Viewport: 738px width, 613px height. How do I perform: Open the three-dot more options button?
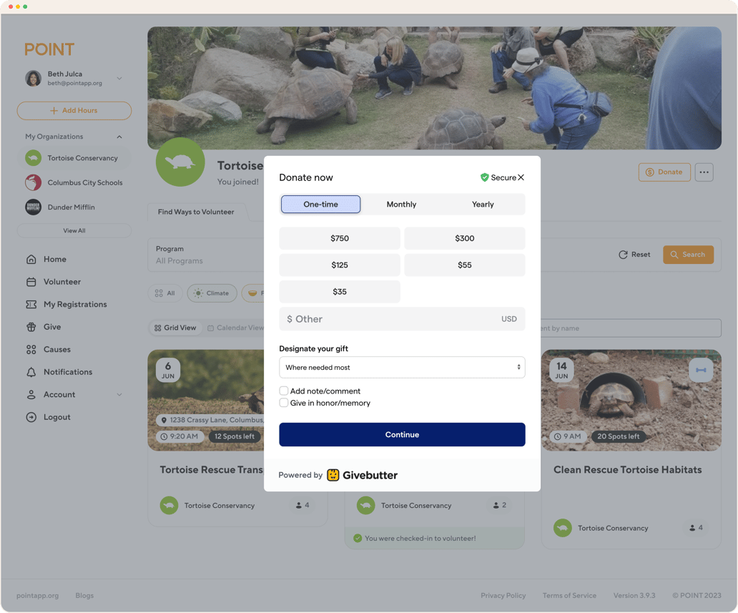tap(704, 172)
